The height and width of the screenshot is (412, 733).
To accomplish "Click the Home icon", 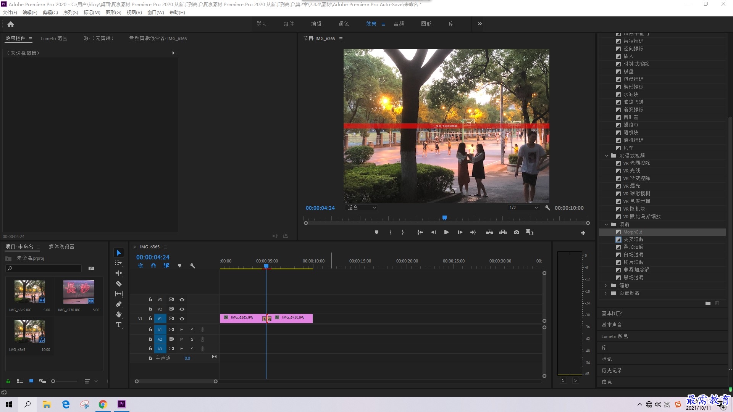I will coord(11,24).
